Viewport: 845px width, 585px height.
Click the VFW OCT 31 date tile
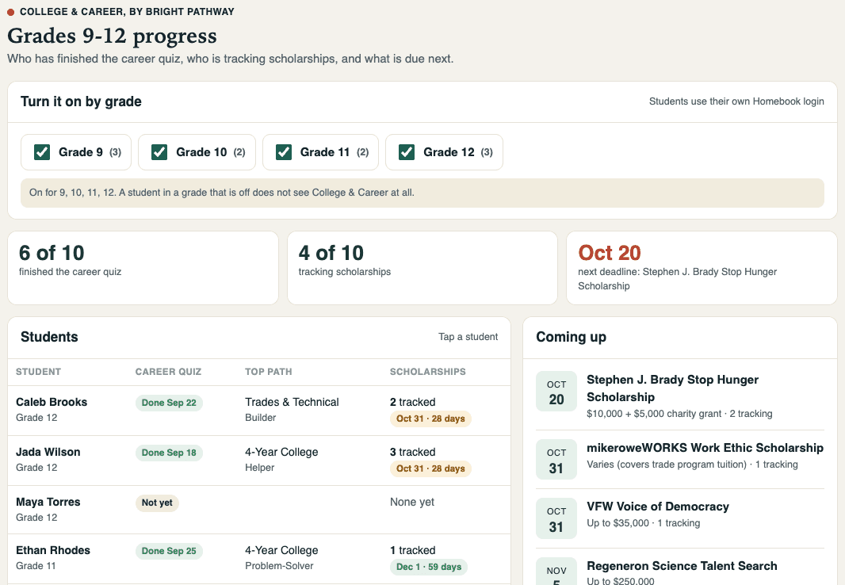(x=556, y=518)
